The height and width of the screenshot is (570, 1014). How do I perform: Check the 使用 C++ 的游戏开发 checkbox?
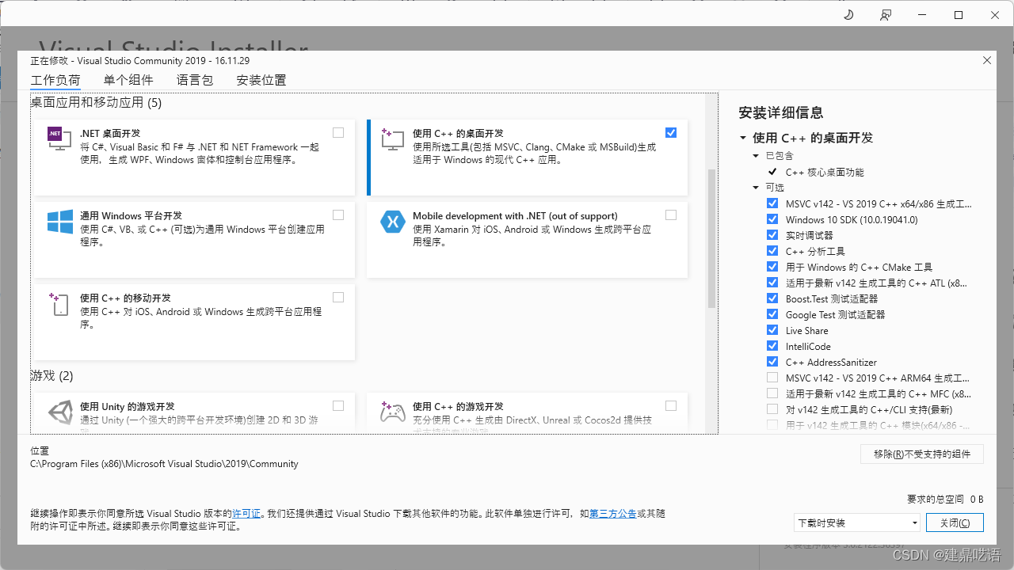pos(671,406)
